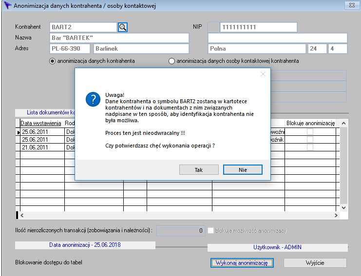Click the magnifier search icon beside Kontrahent
The width and height of the screenshot is (361, 276).
tap(123, 27)
